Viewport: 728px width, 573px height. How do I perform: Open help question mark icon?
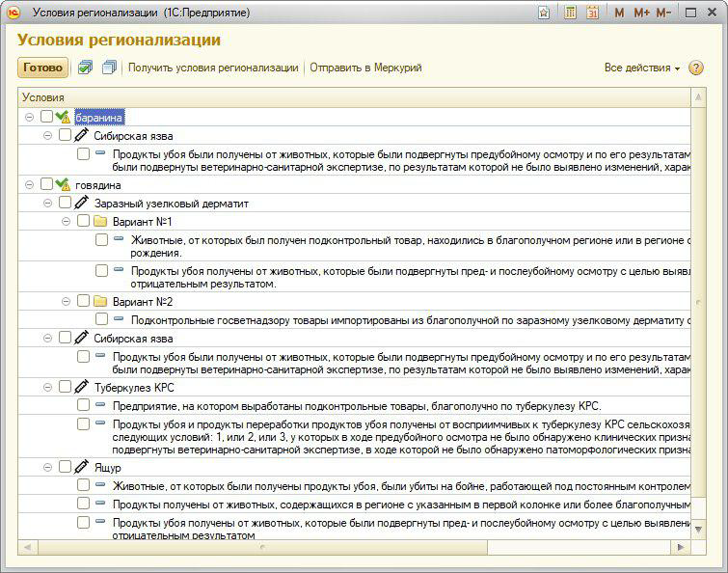coord(695,68)
